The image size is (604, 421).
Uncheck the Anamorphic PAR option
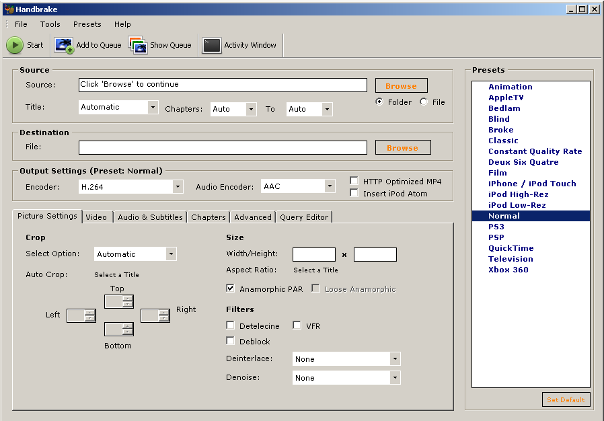click(x=231, y=289)
